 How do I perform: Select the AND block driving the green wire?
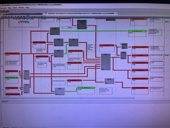(x=55, y=31)
